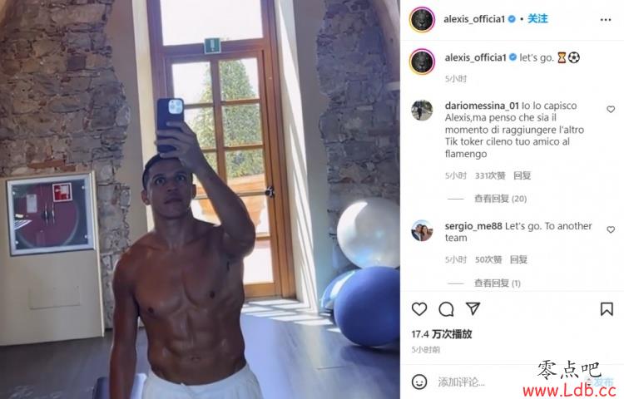The width and height of the screenshot is (624, 399).
Task: Save post with bookmark icon
Action: point(607,309)
